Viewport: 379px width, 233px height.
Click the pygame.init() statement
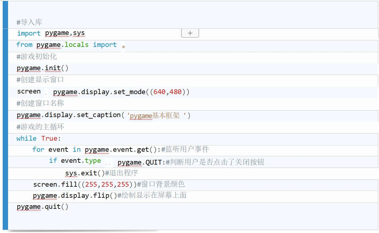tap(42, 68)
